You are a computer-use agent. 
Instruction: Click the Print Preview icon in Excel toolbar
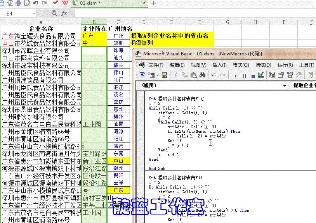tap(27, 3)
